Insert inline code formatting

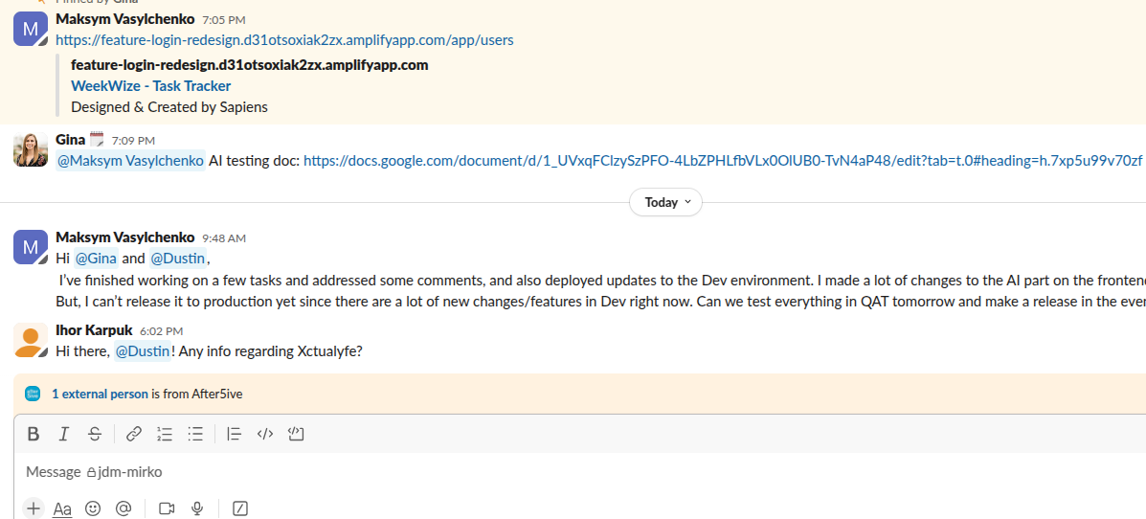pyautogui.click(x=265, y=434)
